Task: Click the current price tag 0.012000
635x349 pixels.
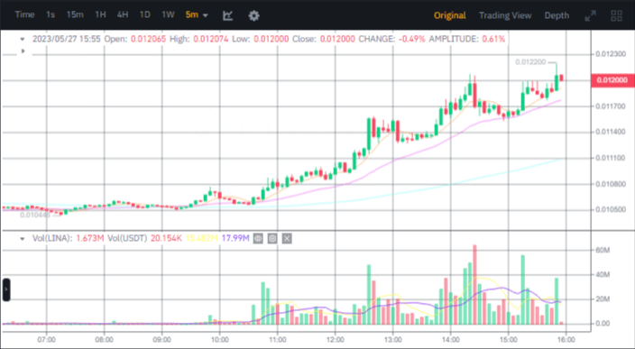Action: click(x=612, y=80)
